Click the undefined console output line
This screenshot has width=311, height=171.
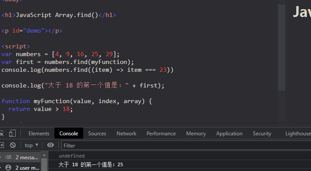(x=71, y=156)
